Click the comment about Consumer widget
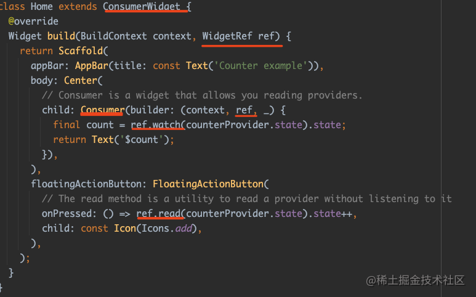Viewport: 476px width, 297px height. click(x=202, y=96)
